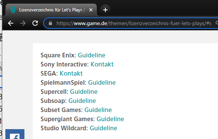Open Subsoap Guideline link
218x139 pixels.
point(82,101)
